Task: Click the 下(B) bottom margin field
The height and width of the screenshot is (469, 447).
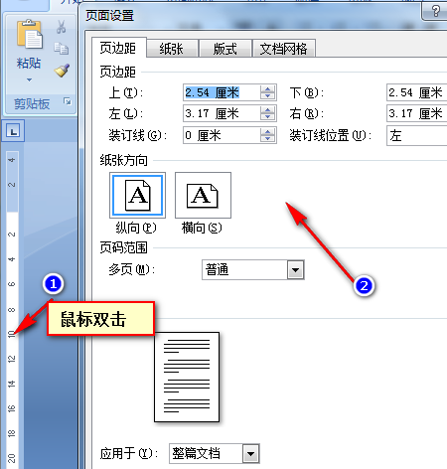Action: click(x=416, y=92)
